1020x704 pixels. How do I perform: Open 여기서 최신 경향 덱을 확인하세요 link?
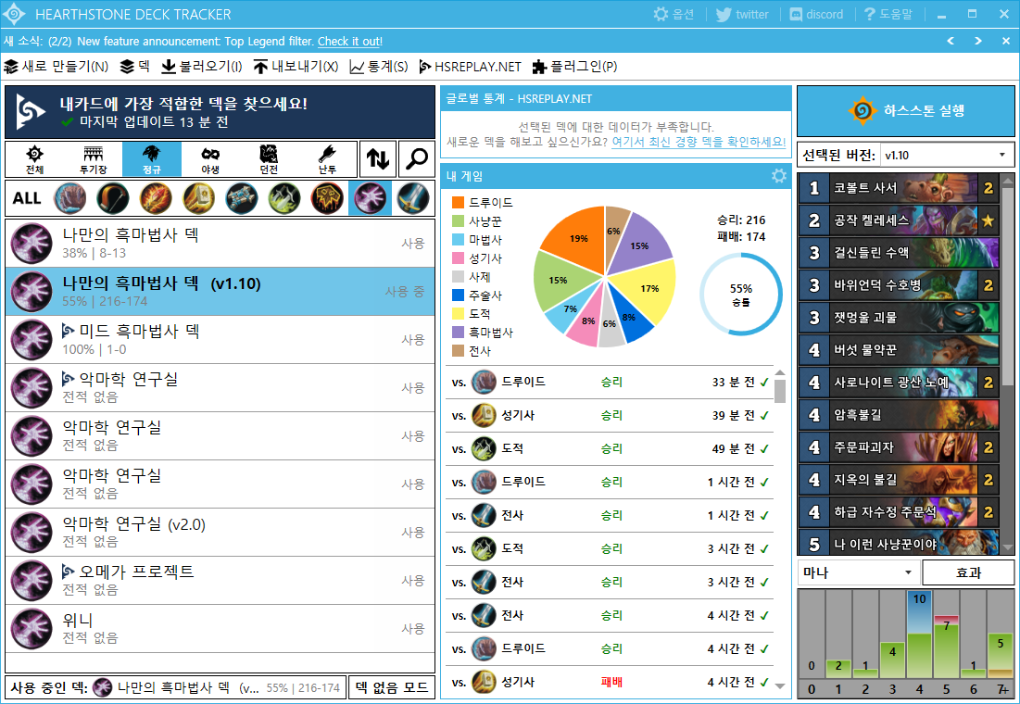pyautogui.click(x=699, y=142)
